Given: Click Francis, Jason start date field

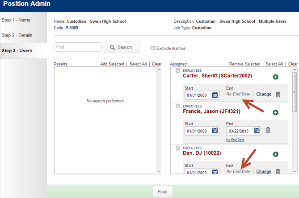Looking at the screenshot, I should [x=202, y=131].
